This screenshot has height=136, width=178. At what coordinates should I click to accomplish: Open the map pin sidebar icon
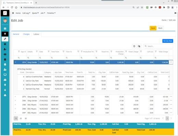[x=5, y=85]
